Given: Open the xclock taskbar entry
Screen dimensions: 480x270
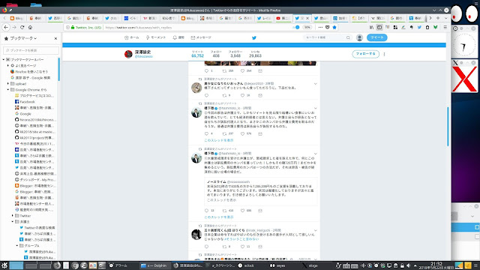Looking at the screenshot, I should tap(247, 265).
